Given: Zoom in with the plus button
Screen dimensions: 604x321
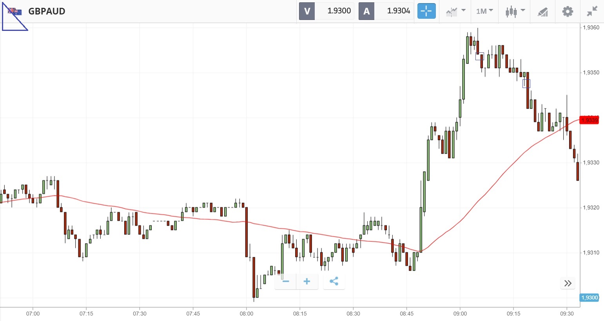Looking at the screenshot, I should pos(307,281).
